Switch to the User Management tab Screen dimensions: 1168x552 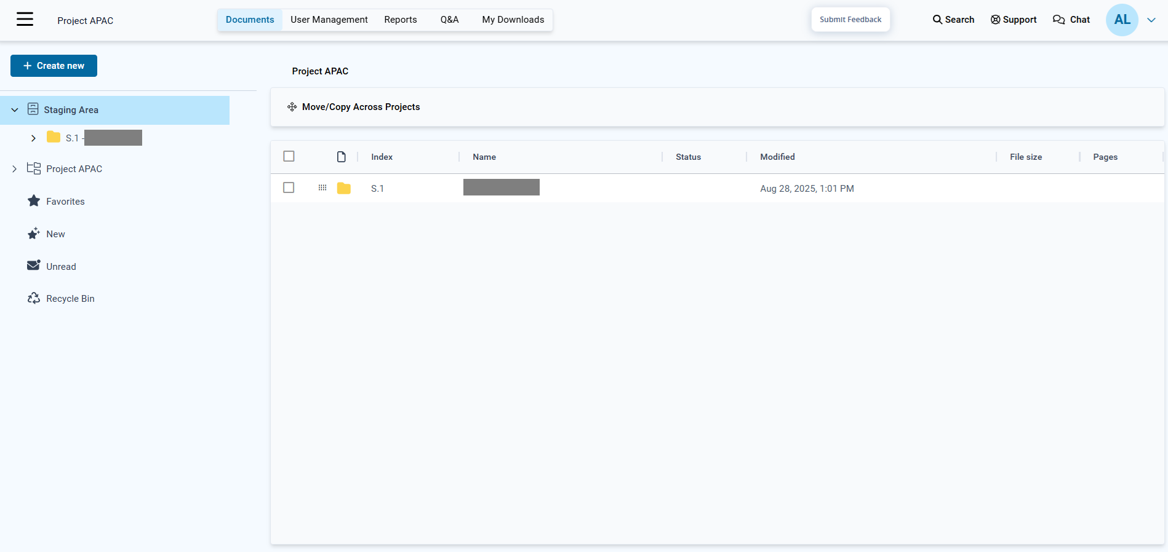coord(329,20)
